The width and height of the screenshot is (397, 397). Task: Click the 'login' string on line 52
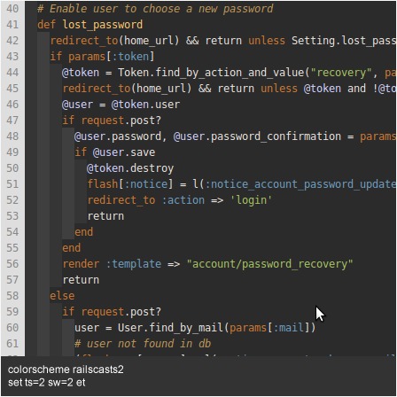pos(251,200)
